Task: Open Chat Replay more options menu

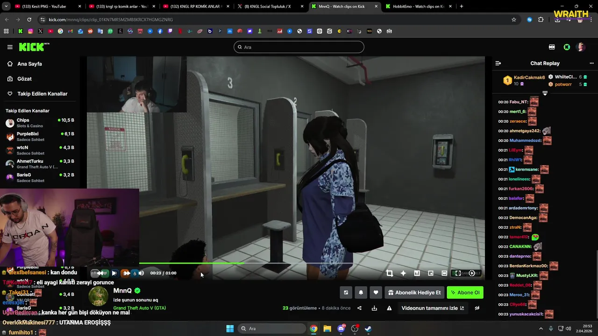Action: tap(592, 63)
